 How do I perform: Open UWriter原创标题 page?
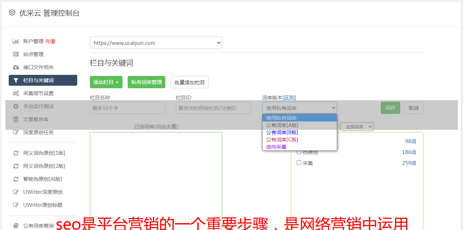43,205
